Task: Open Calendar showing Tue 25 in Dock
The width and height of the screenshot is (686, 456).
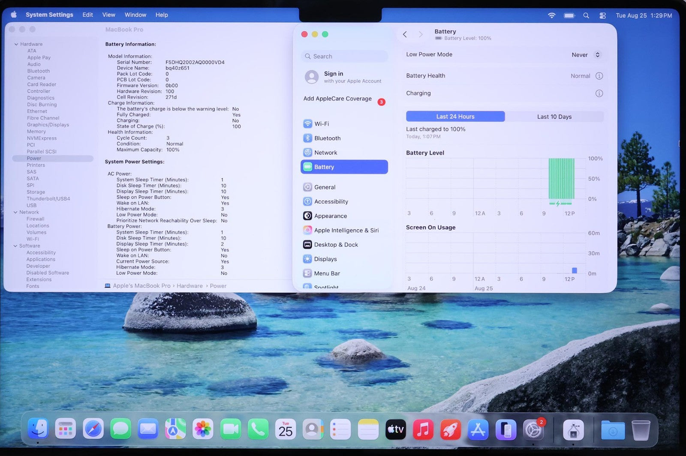Action: pos(286,429)
